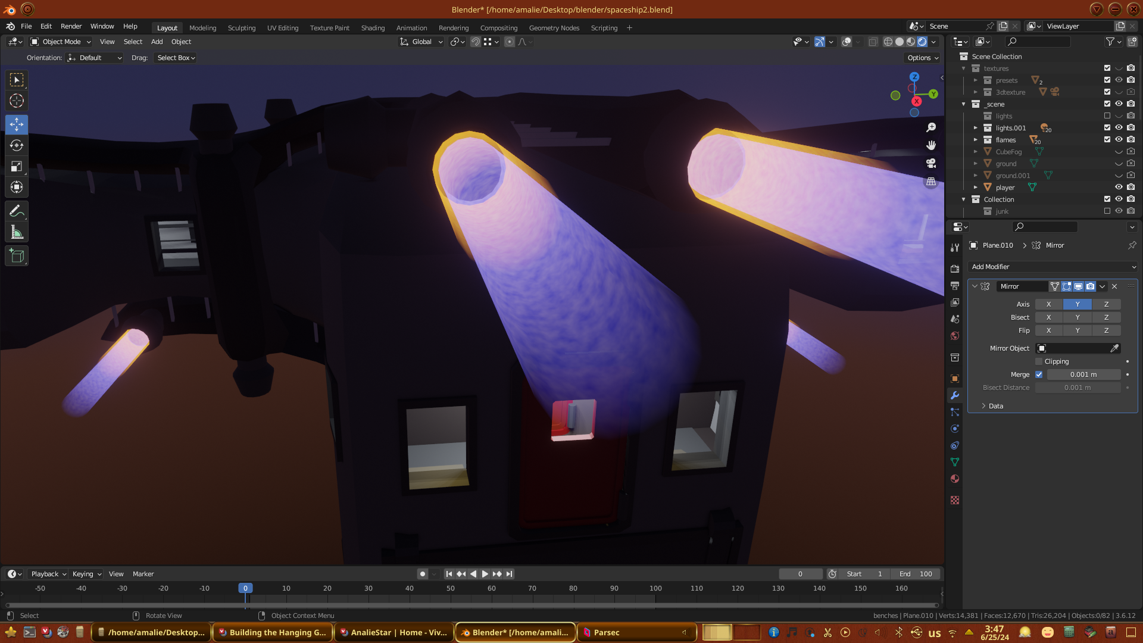Screen dimensions: 1143x643
Task: Hide the player object in the outliner
Action: pyautogui.click(x=1119, y=188)
